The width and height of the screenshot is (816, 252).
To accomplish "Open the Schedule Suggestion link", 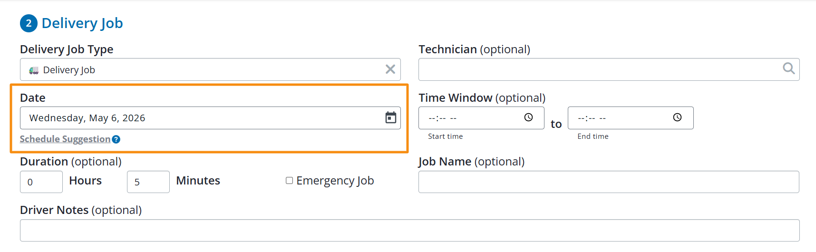I will pyautogui.click(x=65, y=139).
